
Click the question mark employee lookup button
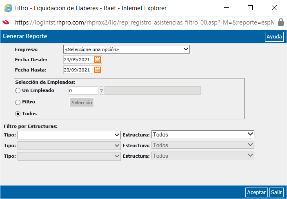[x=102, y=91]
